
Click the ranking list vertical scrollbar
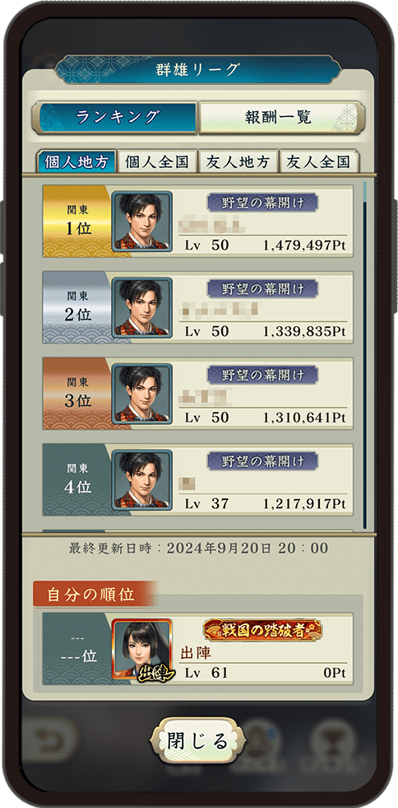pyautogui.click(x=365, y=354)
